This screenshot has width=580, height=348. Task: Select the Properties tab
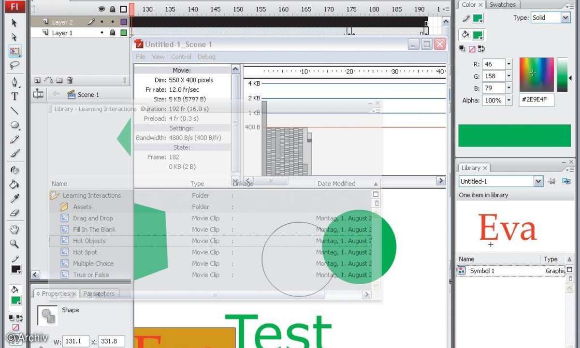coord(55,293)
